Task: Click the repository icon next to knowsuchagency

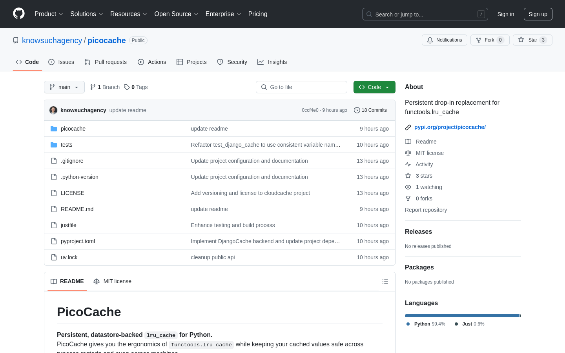Action: coord(16,40)
